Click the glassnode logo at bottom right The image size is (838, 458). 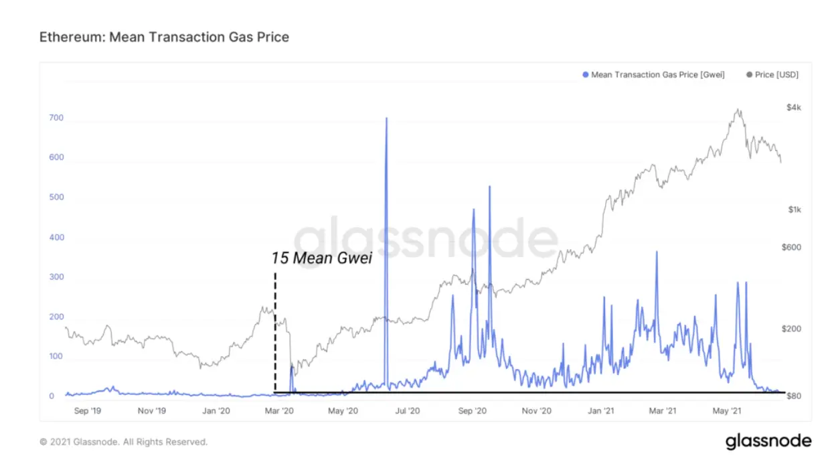768,441
